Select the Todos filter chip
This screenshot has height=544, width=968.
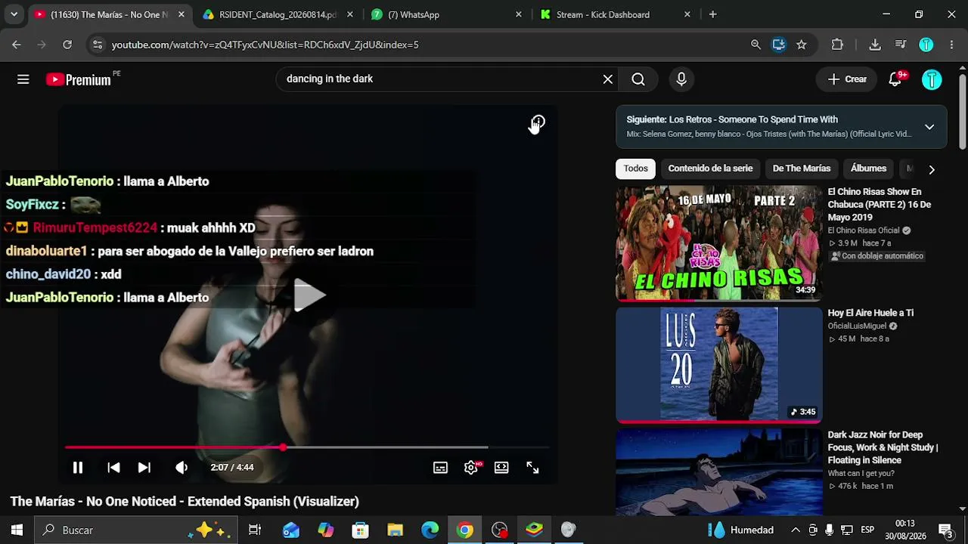tap(635, 168)
